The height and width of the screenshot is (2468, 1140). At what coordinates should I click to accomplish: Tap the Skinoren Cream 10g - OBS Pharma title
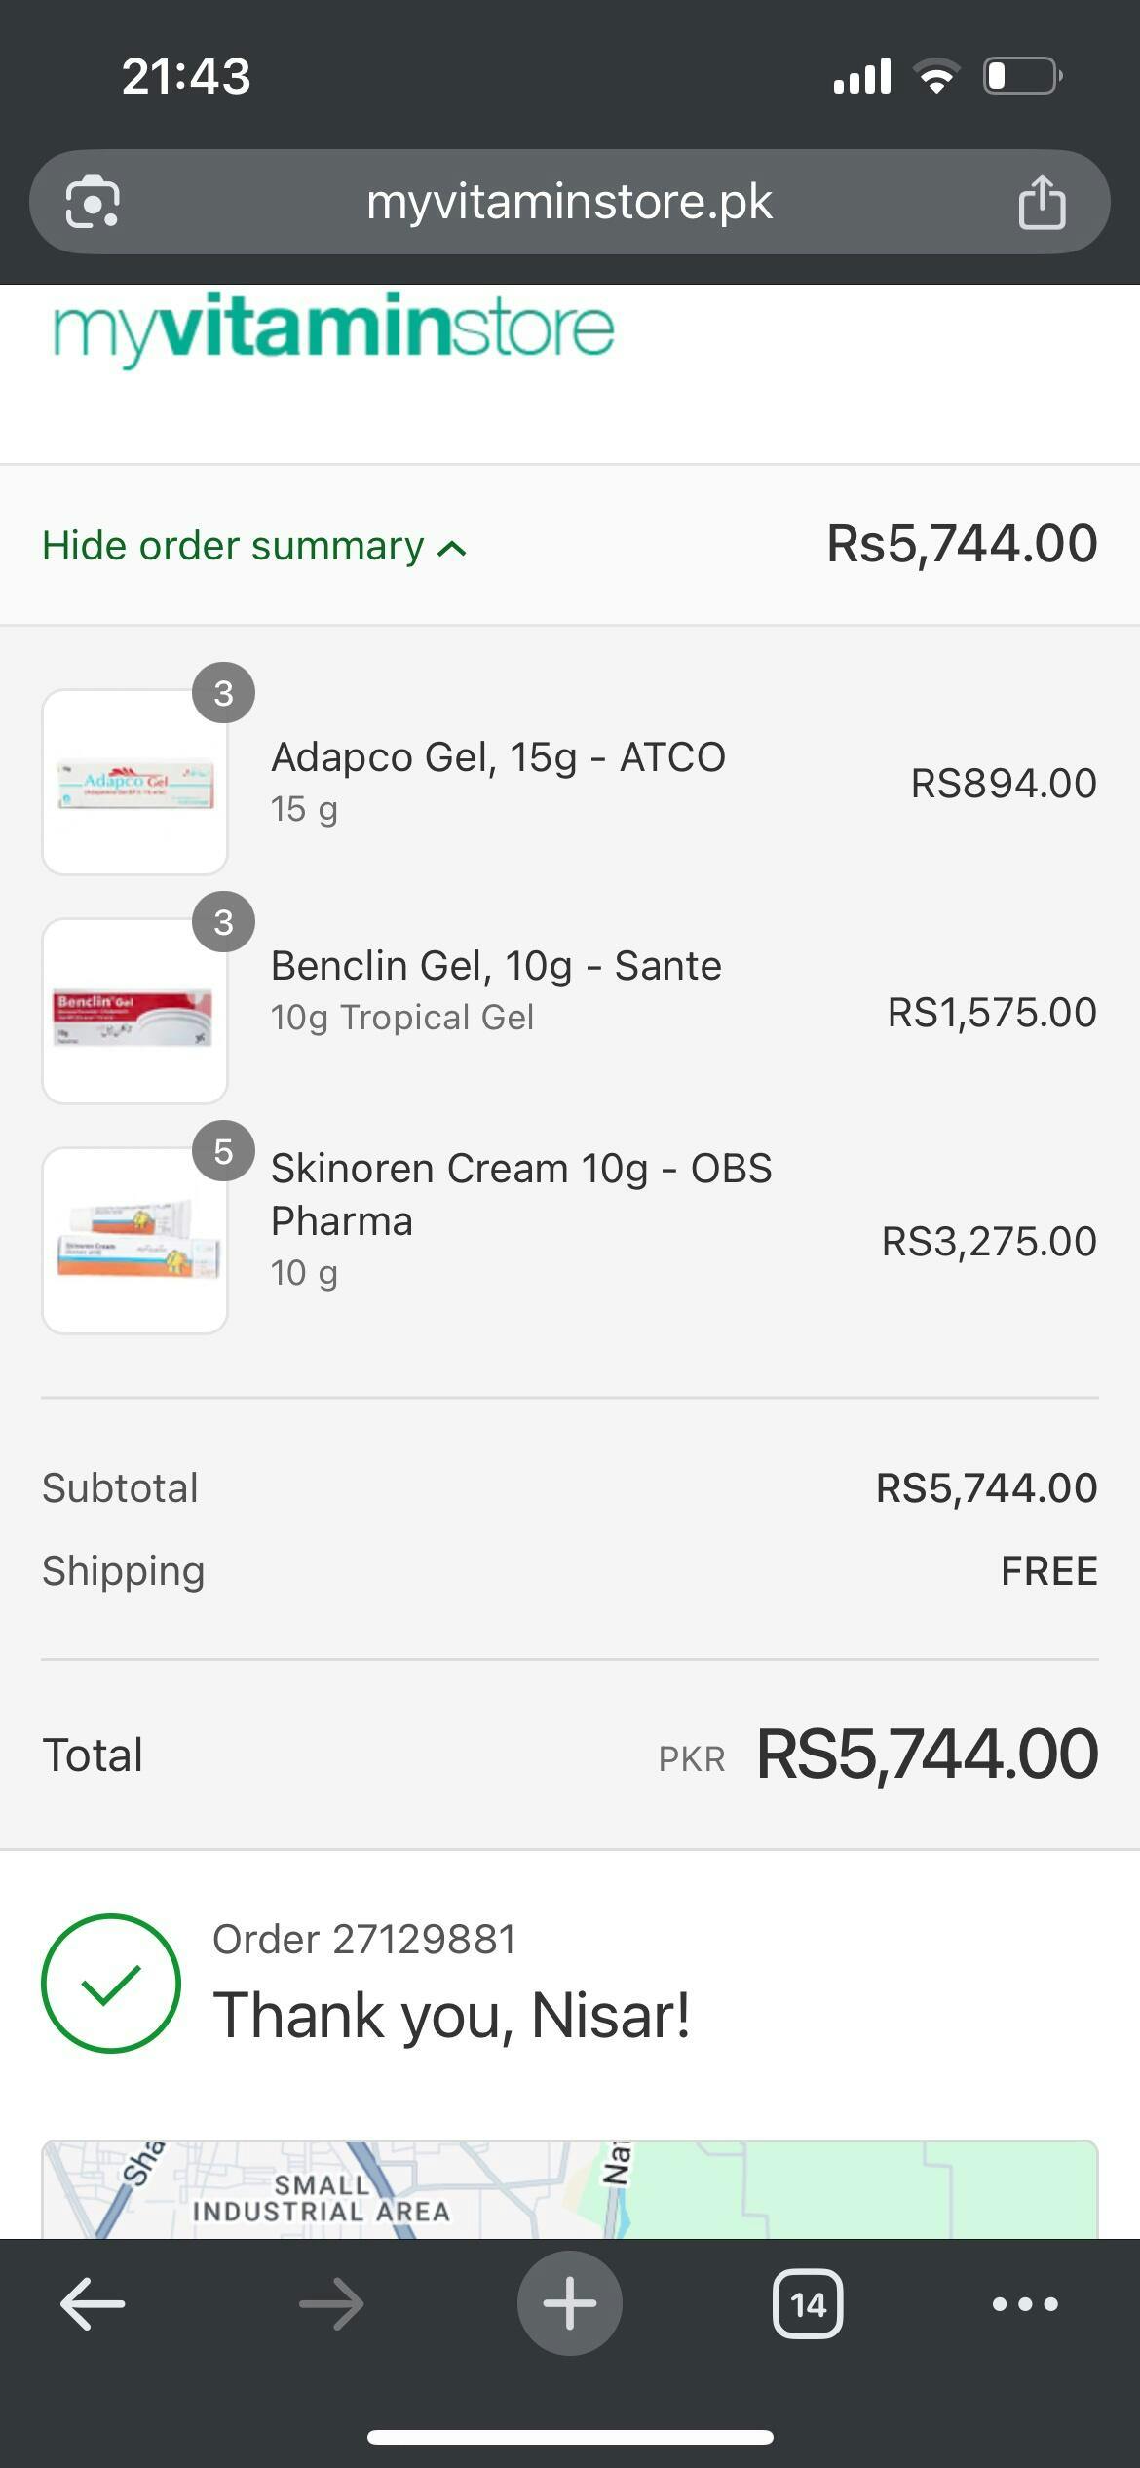520,1194
